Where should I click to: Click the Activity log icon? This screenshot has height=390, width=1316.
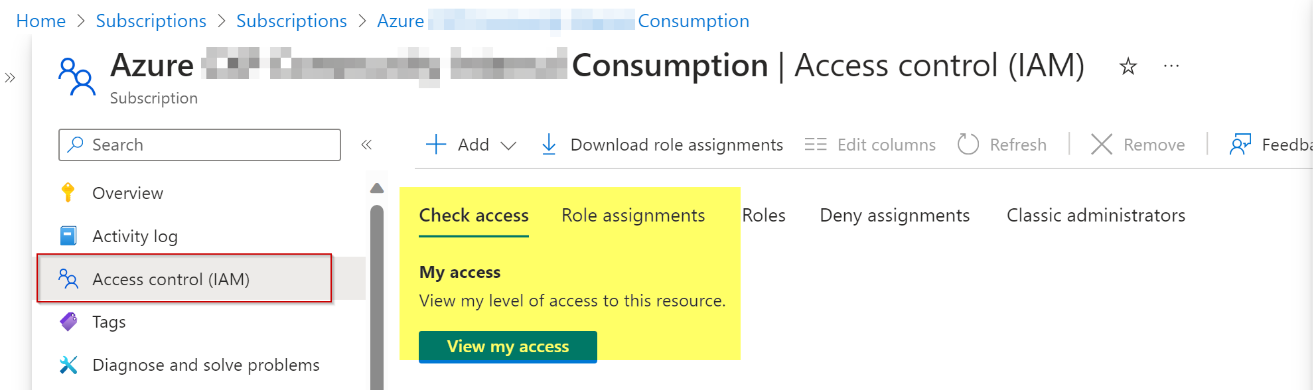pyautogui.click(x=68, y=235)
